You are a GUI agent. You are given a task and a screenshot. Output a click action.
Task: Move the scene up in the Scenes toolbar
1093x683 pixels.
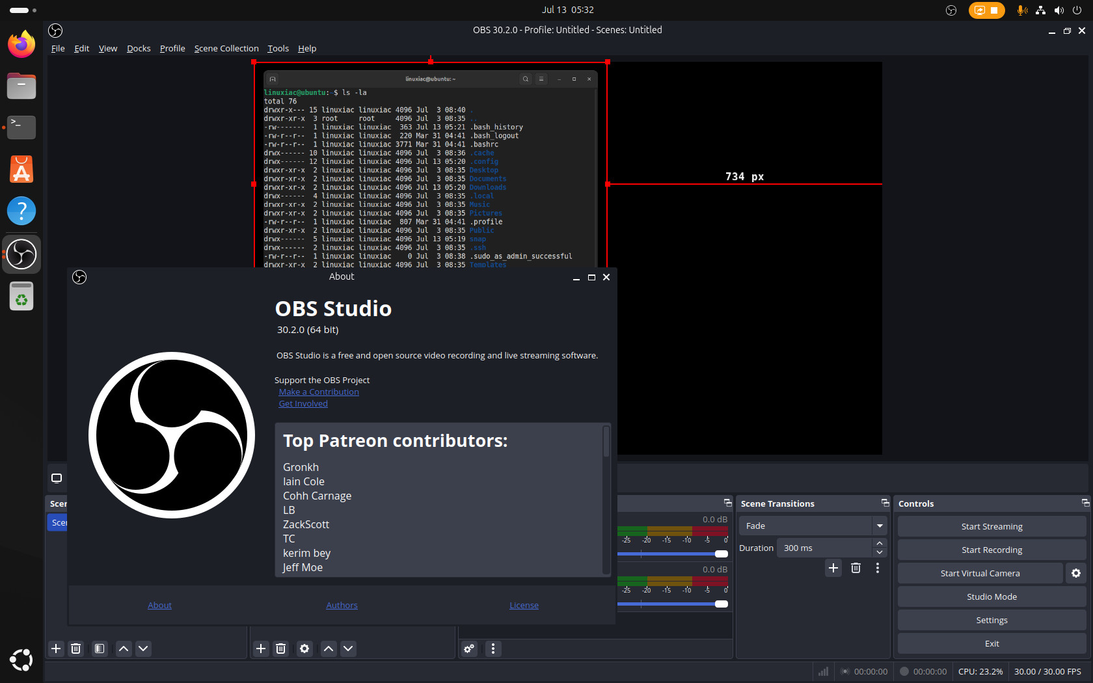point(124,649)
